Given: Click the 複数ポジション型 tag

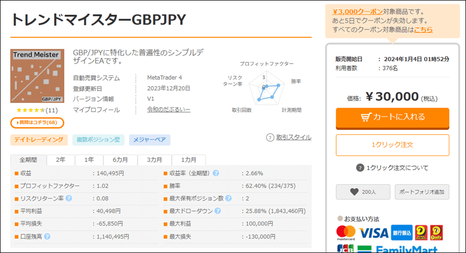Looking at the screenshot, I should click(98, 140).
